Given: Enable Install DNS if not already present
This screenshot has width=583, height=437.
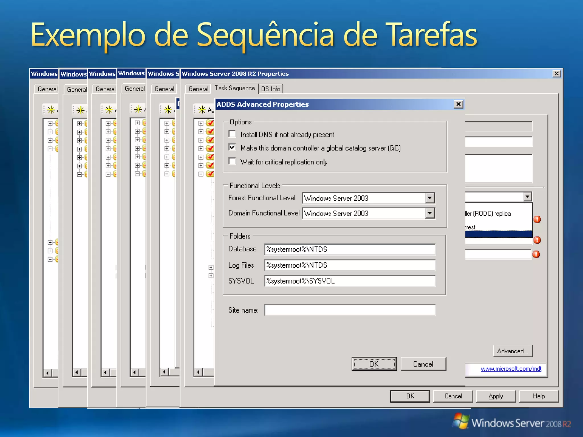Looking at the screenshot, I should pyautogui.click(x=232, y=134).
